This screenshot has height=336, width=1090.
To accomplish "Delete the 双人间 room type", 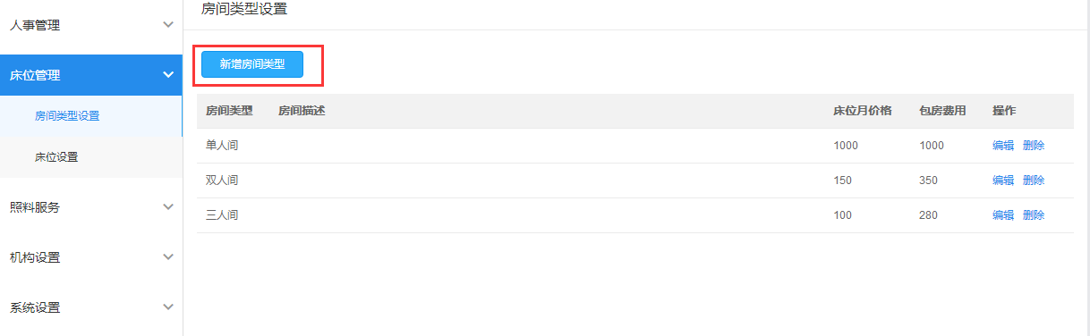I will point(1034,181).
